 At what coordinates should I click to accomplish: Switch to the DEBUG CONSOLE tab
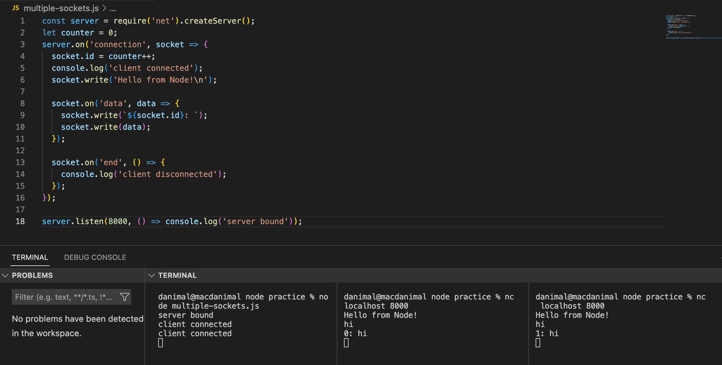pos(95,257)
